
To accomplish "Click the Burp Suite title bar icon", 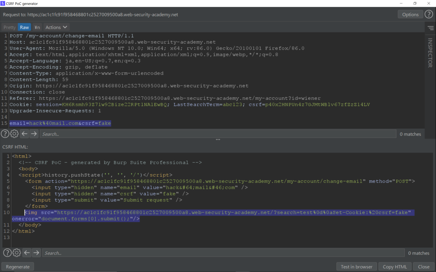I will point(3,3).
